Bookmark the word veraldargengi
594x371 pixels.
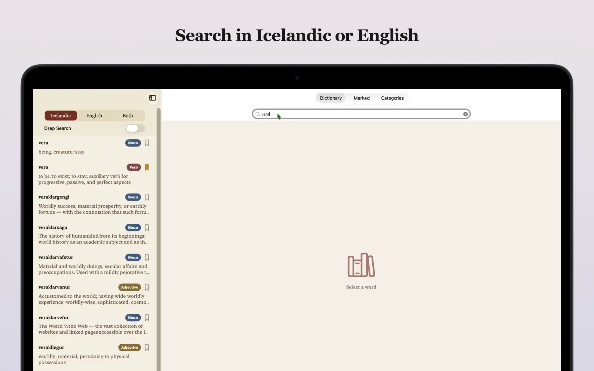point(147,197)
